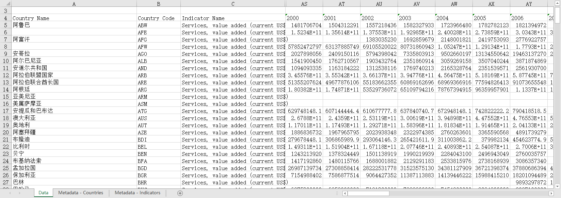Image resolution: width=561 pixels, height=198 pixels.
Task: Select column A header
Action: pyautogui.click(x=74, y=4)
